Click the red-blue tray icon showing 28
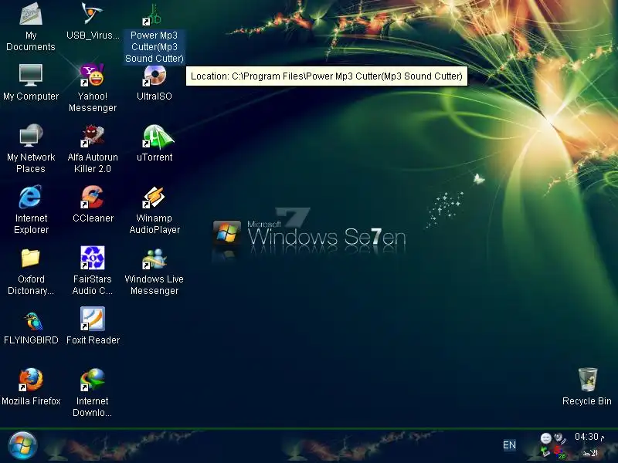The width and height of the screenshot is (618, 463). coord(559,452)
